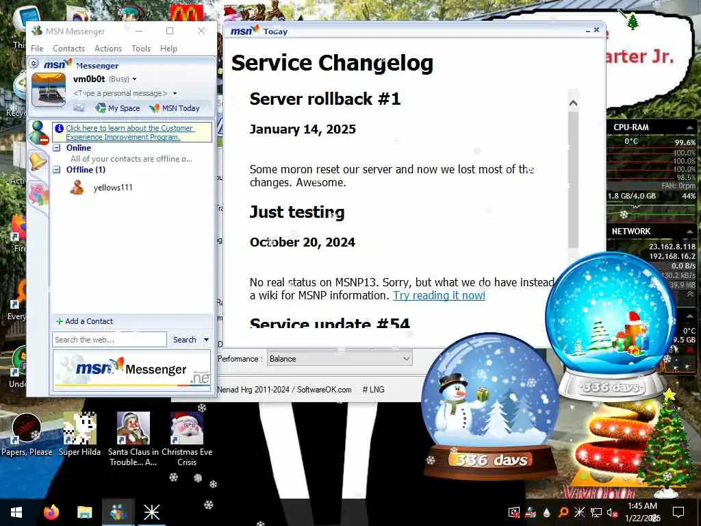
Task: Select the contacts tab with busy status figure
Action: point(38,133)
